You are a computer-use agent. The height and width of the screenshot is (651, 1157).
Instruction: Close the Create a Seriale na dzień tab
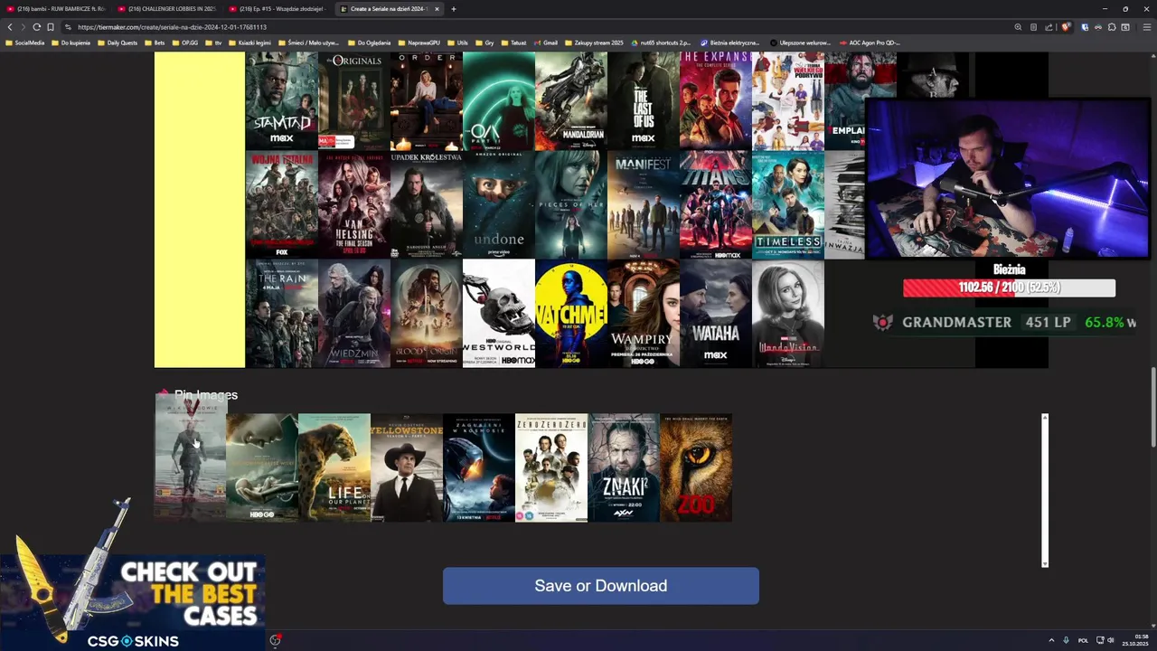tap(437, 9)
